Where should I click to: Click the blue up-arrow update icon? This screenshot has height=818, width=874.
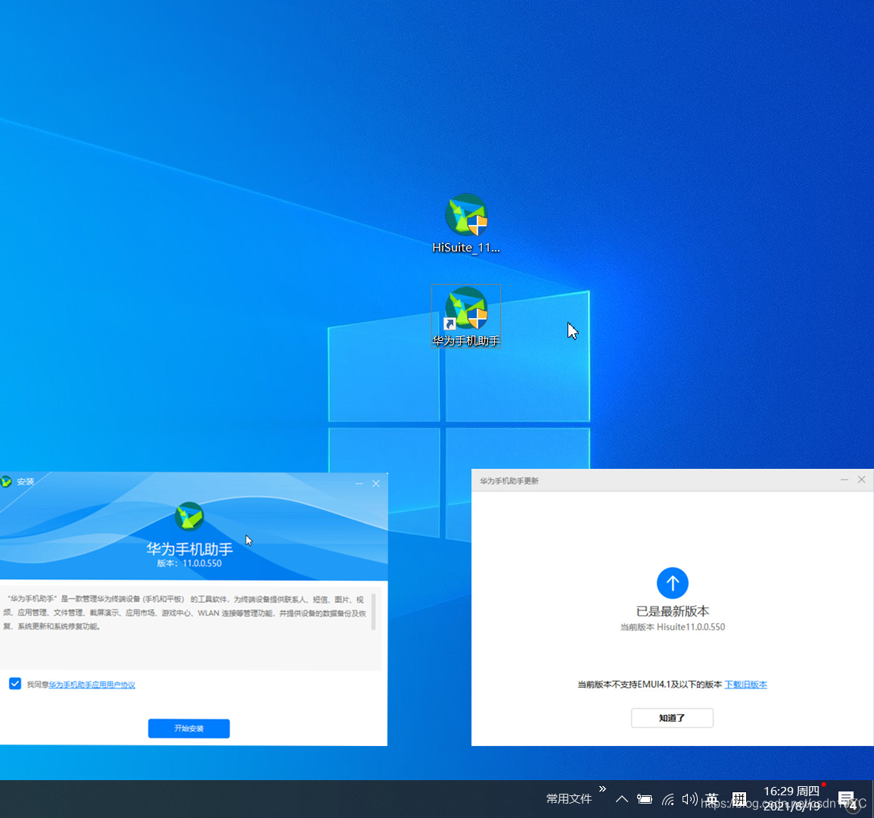(673, 583)
